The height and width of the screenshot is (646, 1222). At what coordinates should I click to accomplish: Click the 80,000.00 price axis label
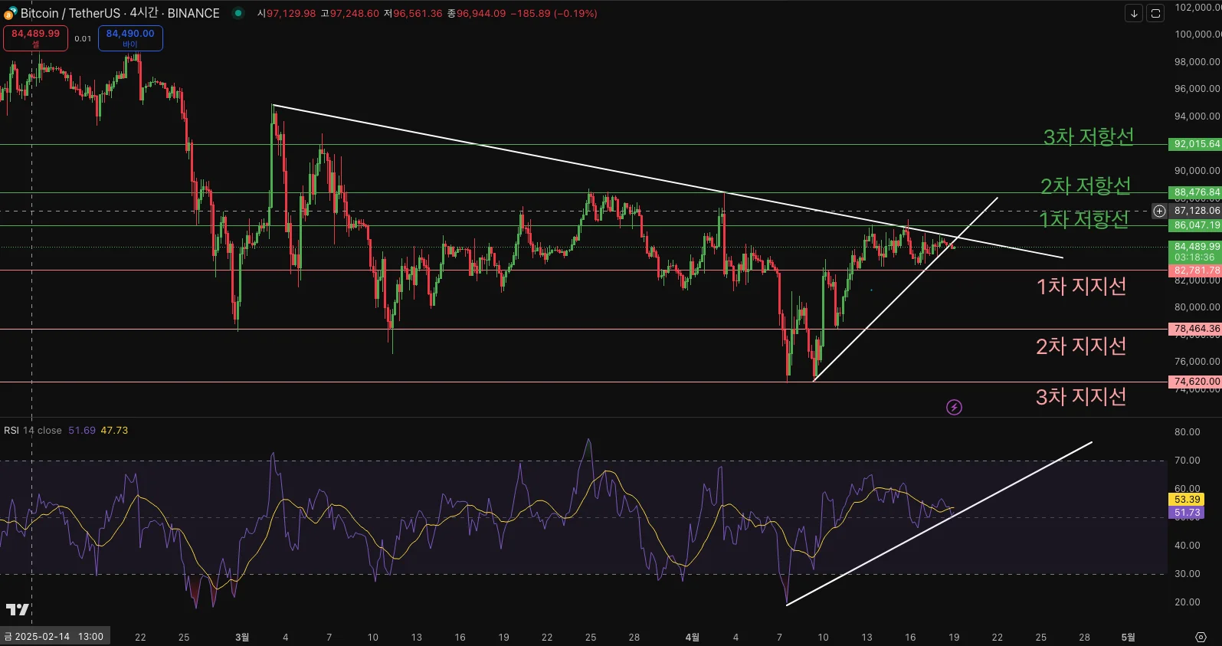(1197, 307)
